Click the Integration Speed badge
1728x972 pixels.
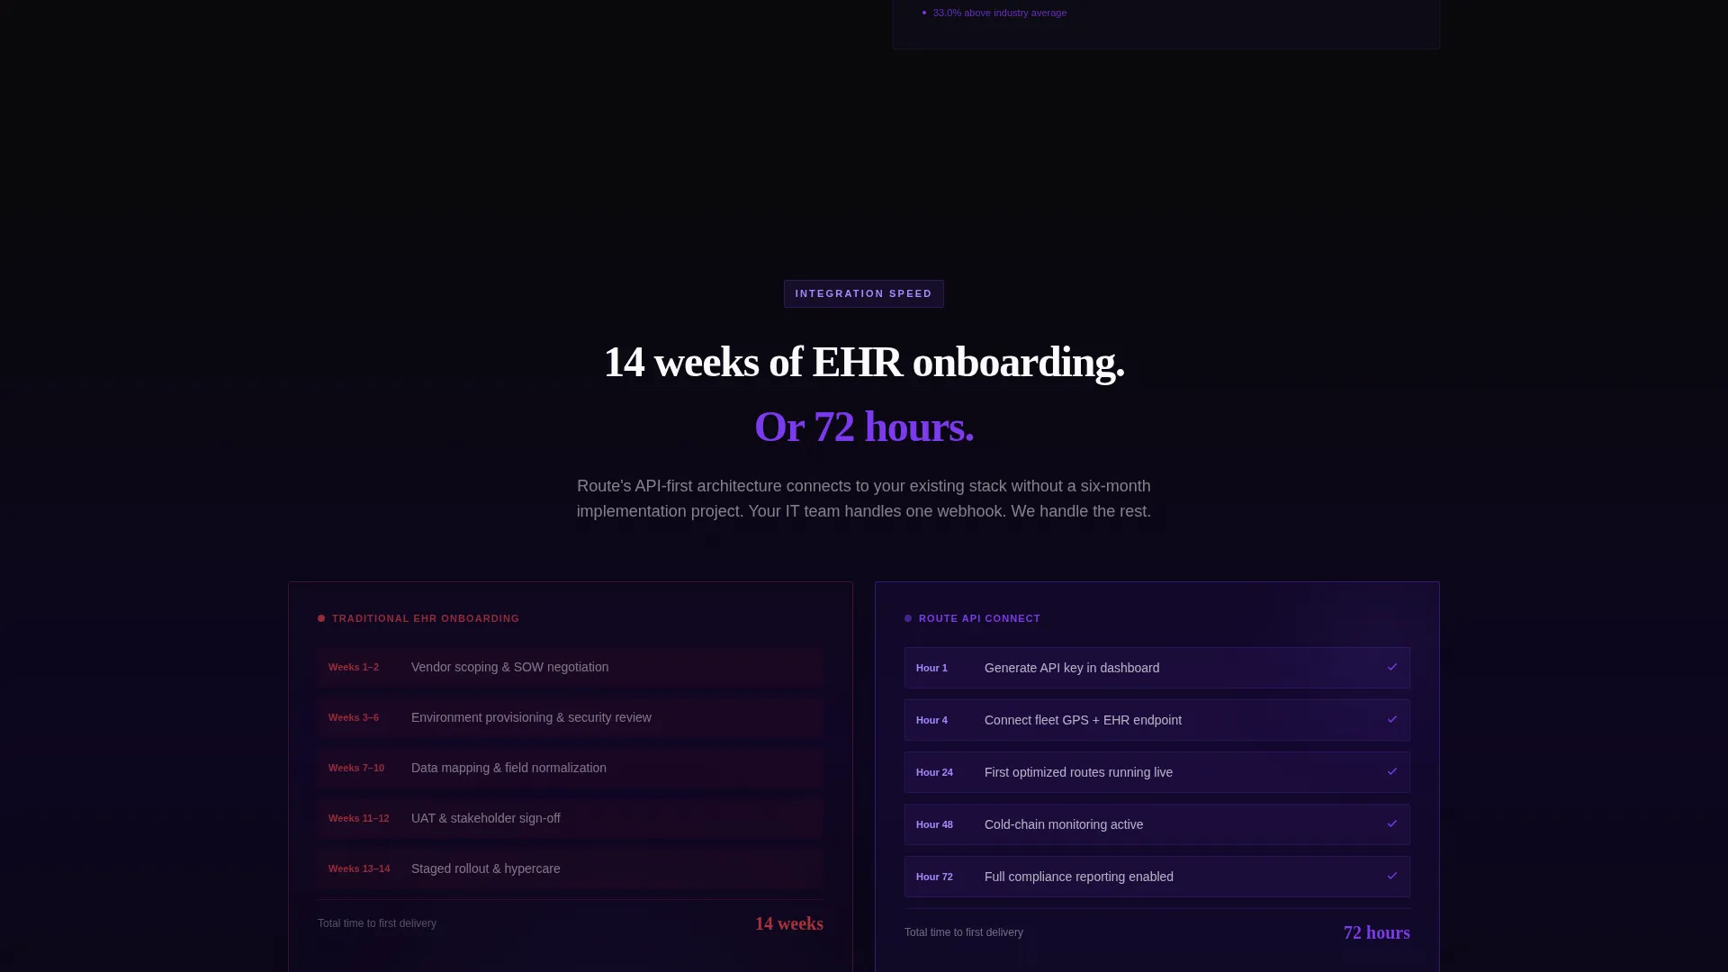click(864, 293)
